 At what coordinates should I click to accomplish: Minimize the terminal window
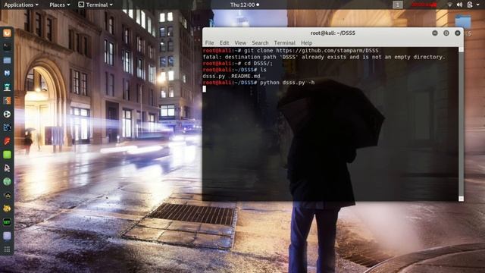435,33
